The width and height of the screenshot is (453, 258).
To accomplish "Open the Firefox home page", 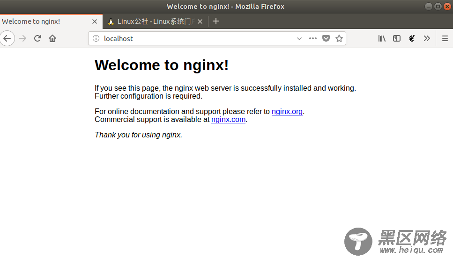I will point(52,38).
